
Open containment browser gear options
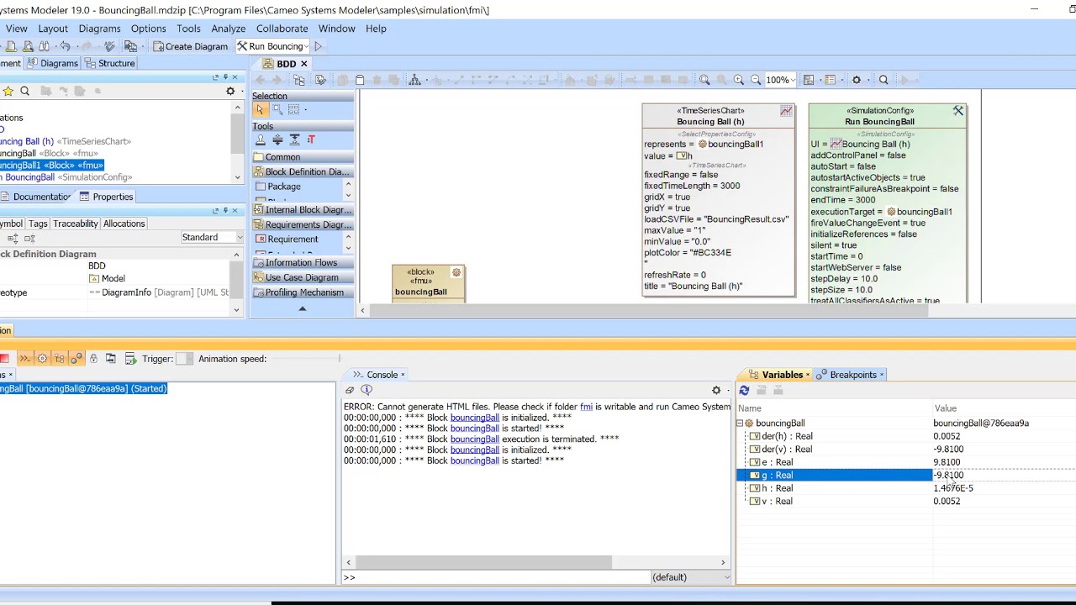(230, 91)
